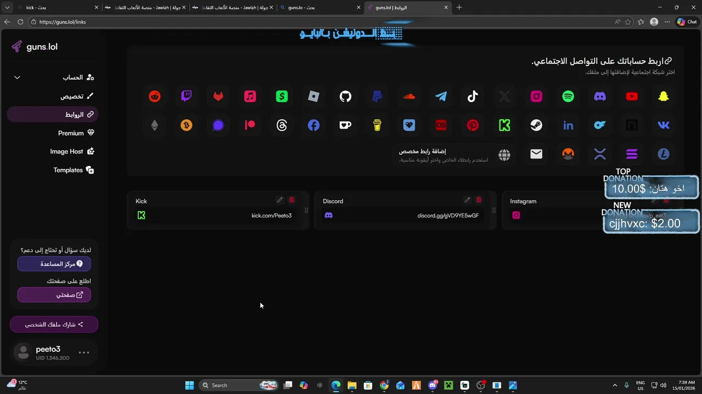702x394 pixels.
Task: Open Premium in the sidebar
Action: point(53,133)
